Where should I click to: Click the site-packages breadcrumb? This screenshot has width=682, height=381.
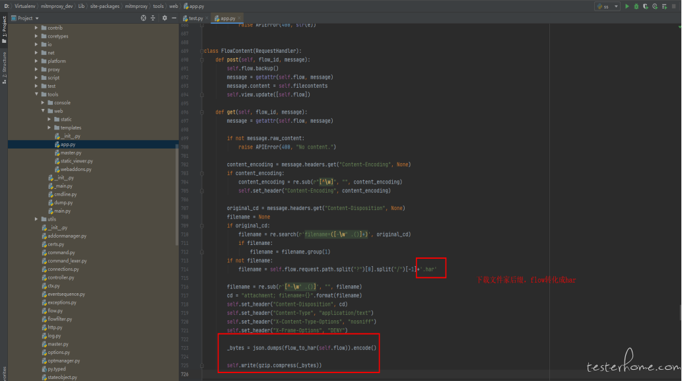[105, 6]
